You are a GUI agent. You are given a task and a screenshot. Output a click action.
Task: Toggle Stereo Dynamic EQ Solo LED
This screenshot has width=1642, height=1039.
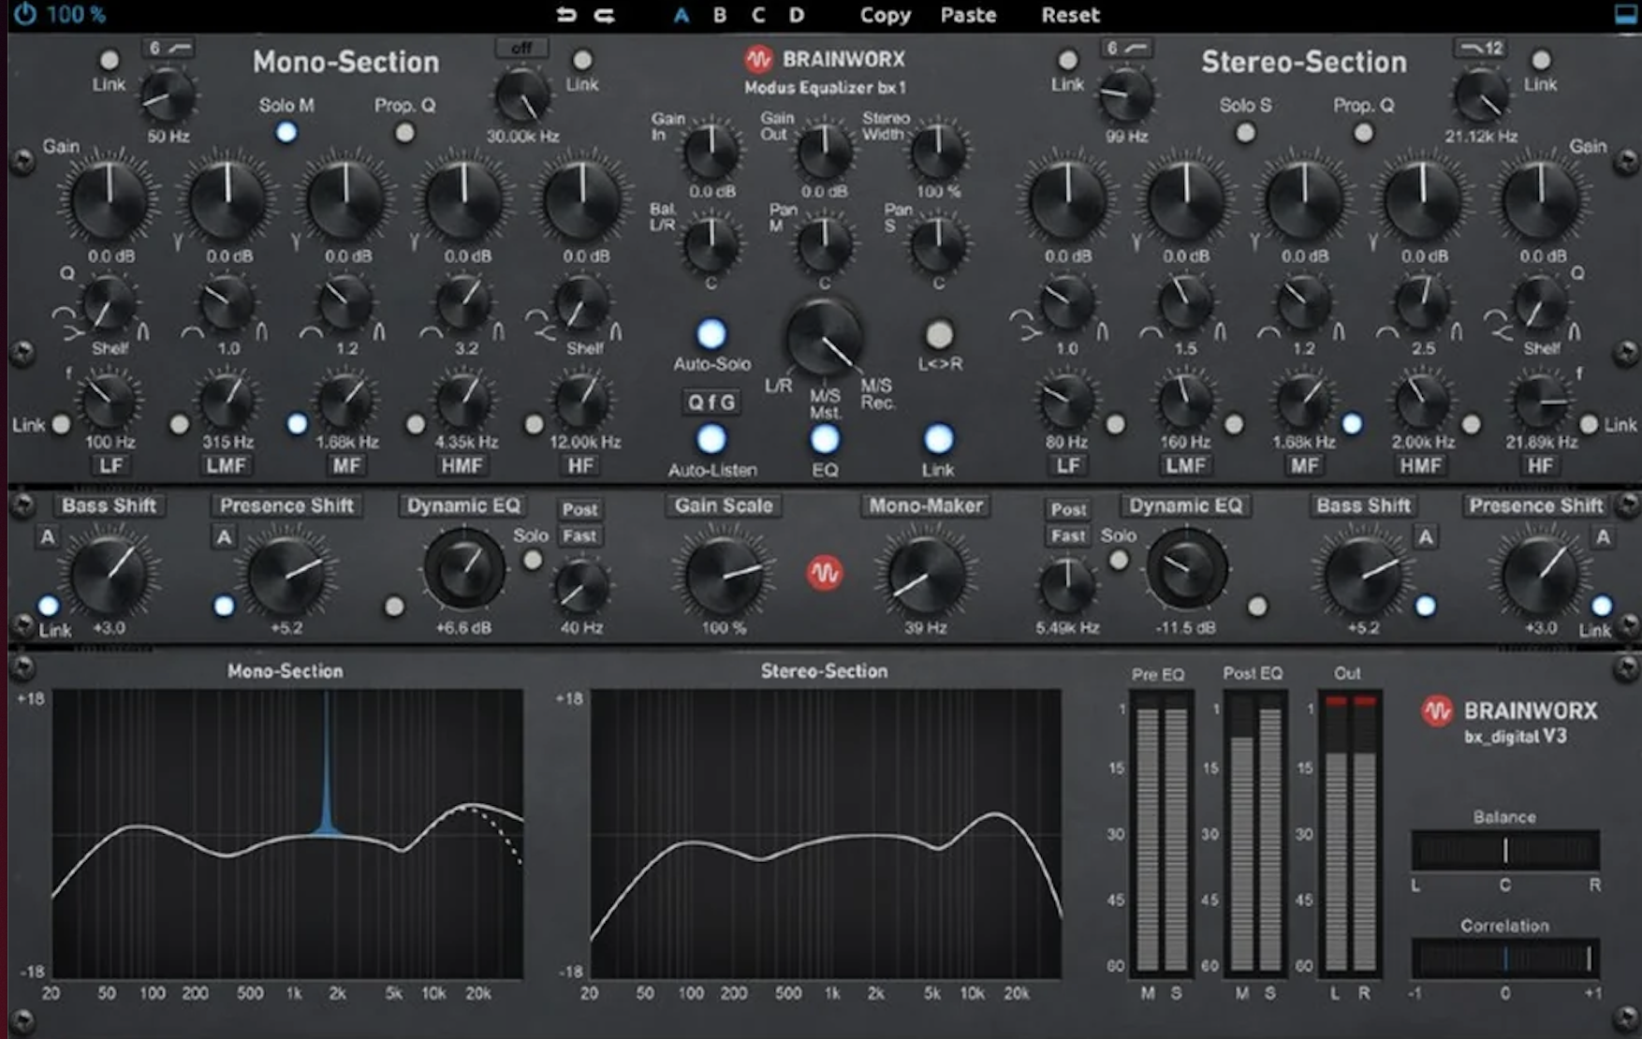pos(1118,560)
